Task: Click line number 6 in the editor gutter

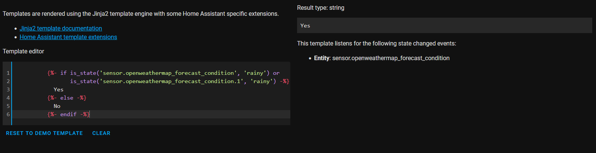Action: click(8, 114)
